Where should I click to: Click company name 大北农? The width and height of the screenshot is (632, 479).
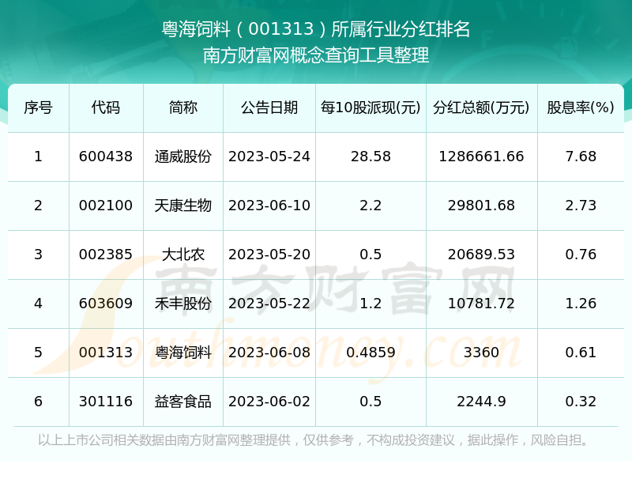183,255
